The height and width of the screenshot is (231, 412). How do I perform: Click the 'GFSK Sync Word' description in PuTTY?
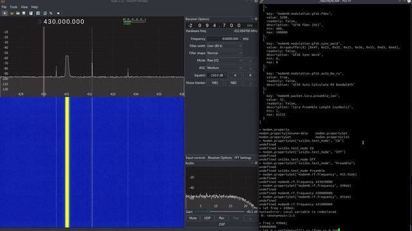pyautogui.click(x=295, y=55)
